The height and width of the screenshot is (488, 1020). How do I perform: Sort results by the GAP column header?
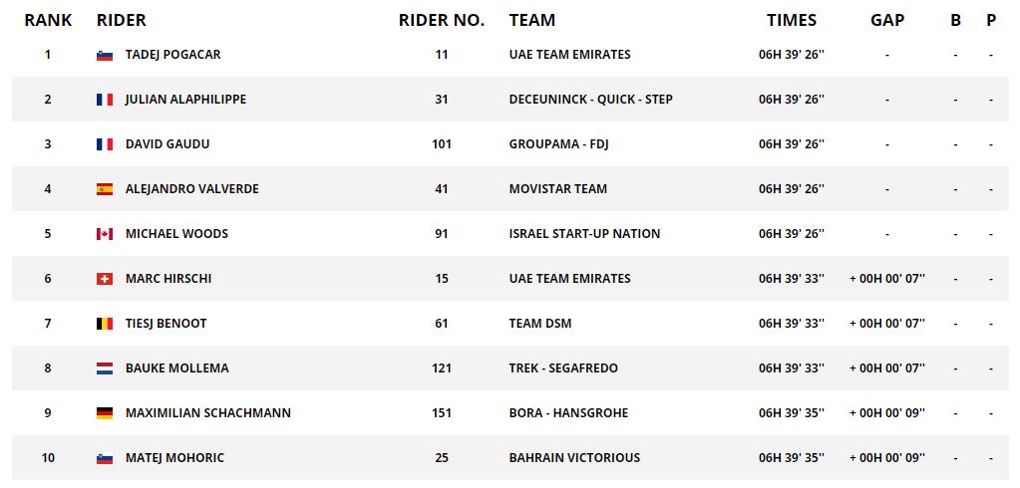[887, 20]
